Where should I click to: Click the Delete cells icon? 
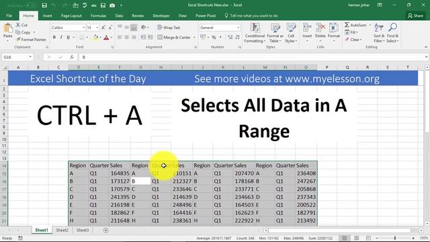320,28
